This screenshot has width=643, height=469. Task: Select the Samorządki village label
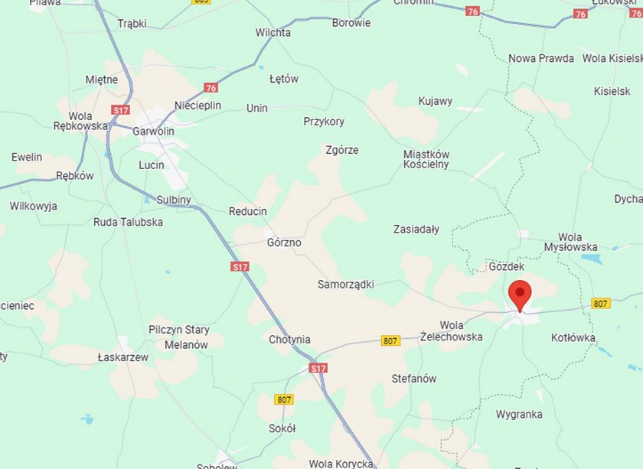click(346, 284)
